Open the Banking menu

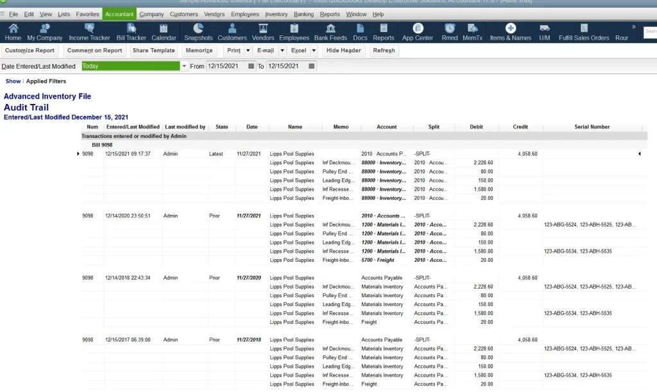point(303,14)
